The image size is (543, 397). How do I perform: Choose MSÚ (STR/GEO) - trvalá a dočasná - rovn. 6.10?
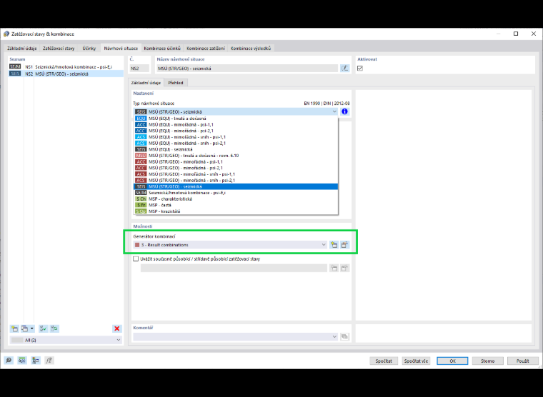click(236, 156)
